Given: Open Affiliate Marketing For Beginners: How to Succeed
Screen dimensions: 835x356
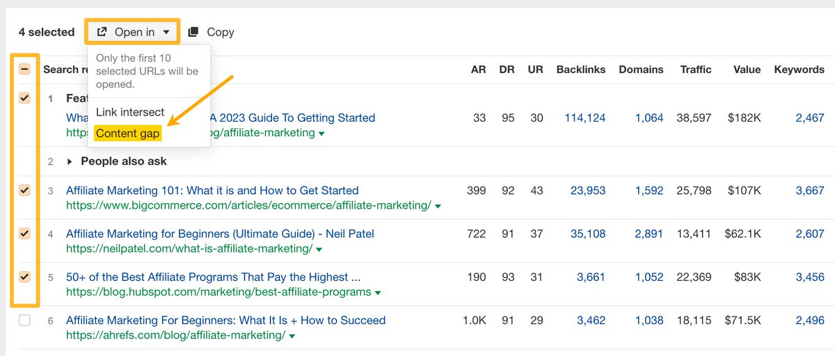Looking at the screenshot, I should pyautogui.click(x=225, y=321).
